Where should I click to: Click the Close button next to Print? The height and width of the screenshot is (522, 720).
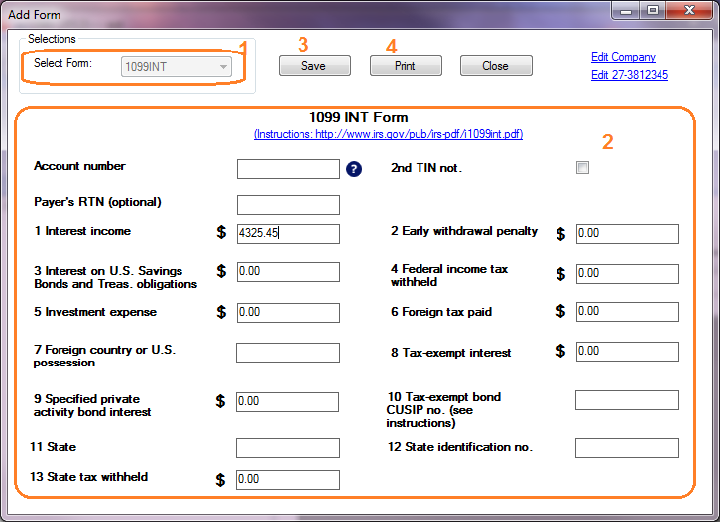click(x=495, y=66)
